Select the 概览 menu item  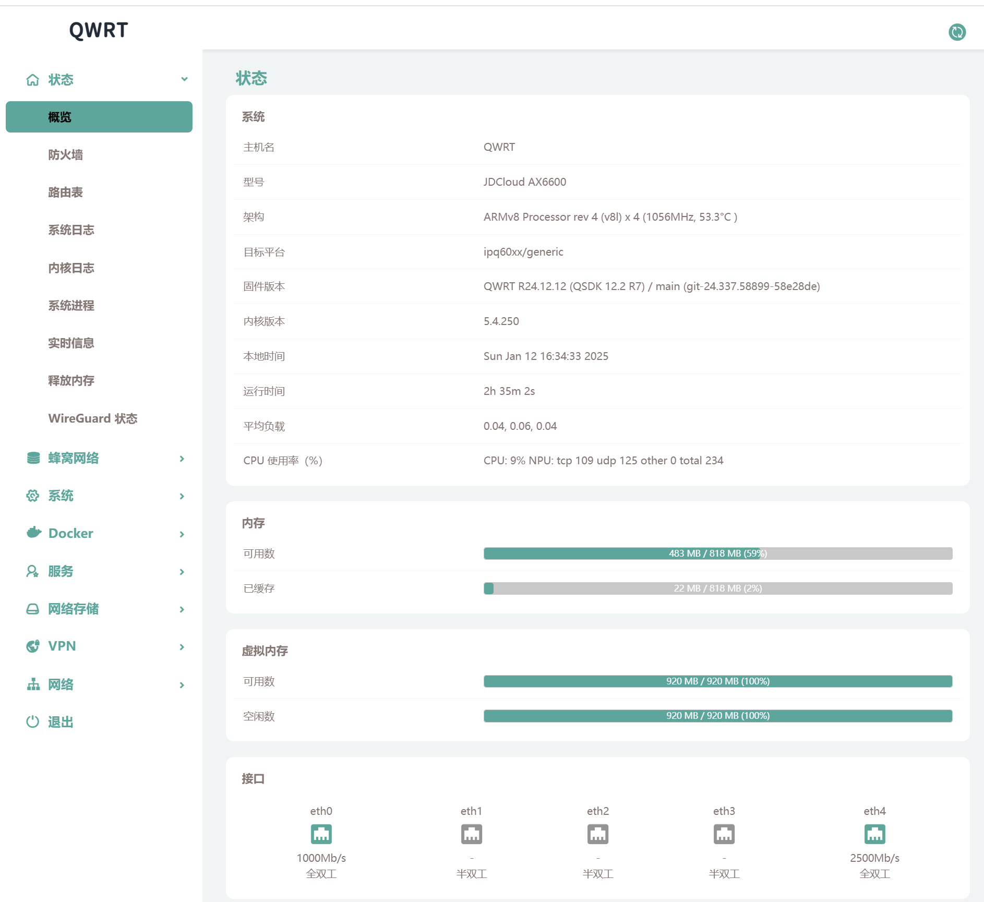click(x=99, y=117)
